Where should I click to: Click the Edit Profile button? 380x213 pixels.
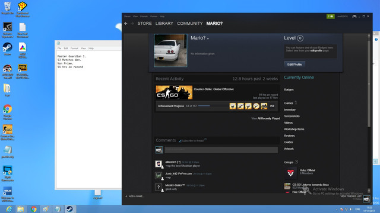pos(294,64)
